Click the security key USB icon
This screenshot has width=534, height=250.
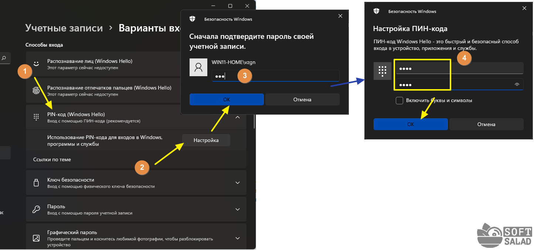pos(36,183)
